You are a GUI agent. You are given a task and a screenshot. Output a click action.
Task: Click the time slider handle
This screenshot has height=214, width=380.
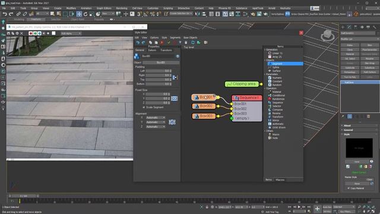24,196
